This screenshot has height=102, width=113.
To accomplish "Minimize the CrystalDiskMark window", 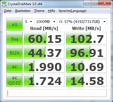I will tap(87, 3).
